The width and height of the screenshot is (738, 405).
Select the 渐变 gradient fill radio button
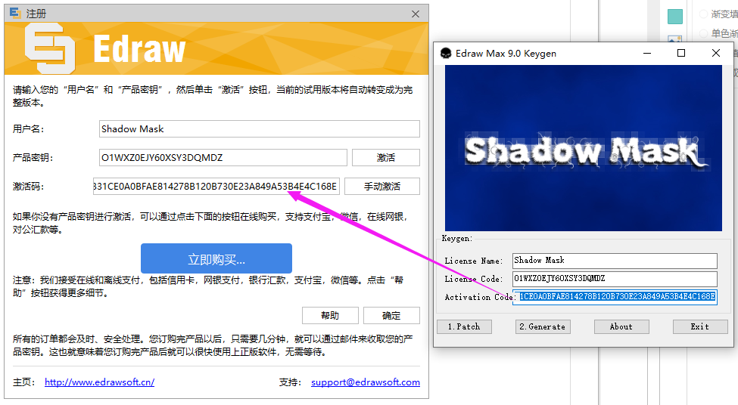click(x=704, y=14)
